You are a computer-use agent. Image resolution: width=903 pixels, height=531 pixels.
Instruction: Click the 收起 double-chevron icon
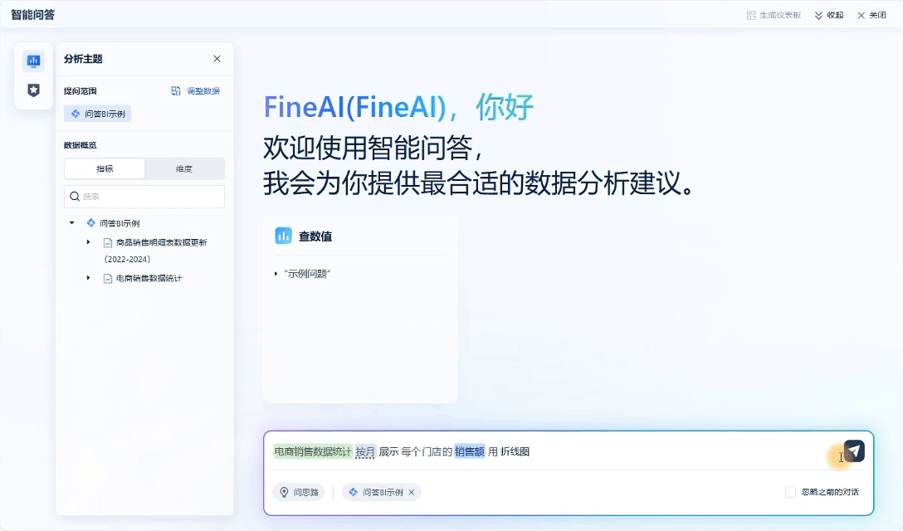pyautogui.click(x=818, y=16)
